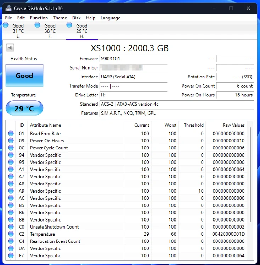Click threshold value 10 in A9 row

tap(201, 191)
